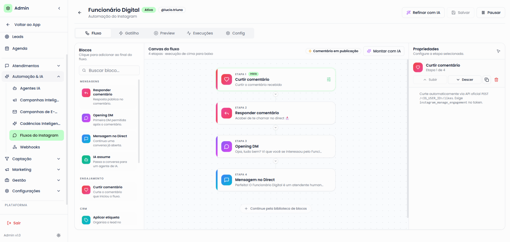Click the Subir button
The image size is (510, 242).
tap(430, 80)
